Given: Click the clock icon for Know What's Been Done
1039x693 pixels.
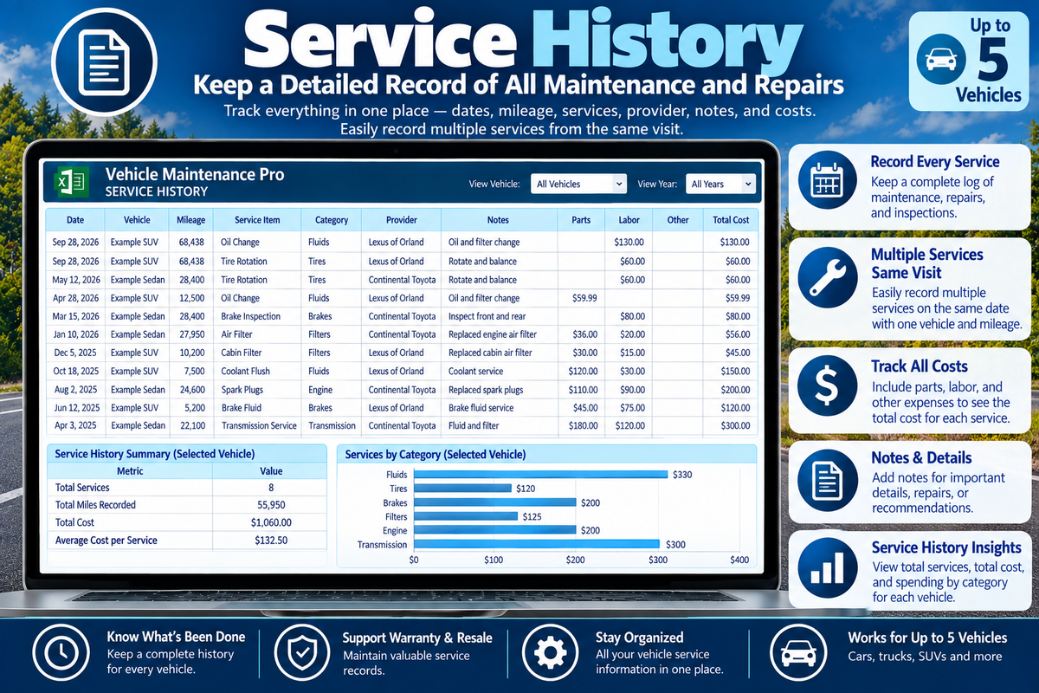Looking at the screenshot, I should point(63,652).
